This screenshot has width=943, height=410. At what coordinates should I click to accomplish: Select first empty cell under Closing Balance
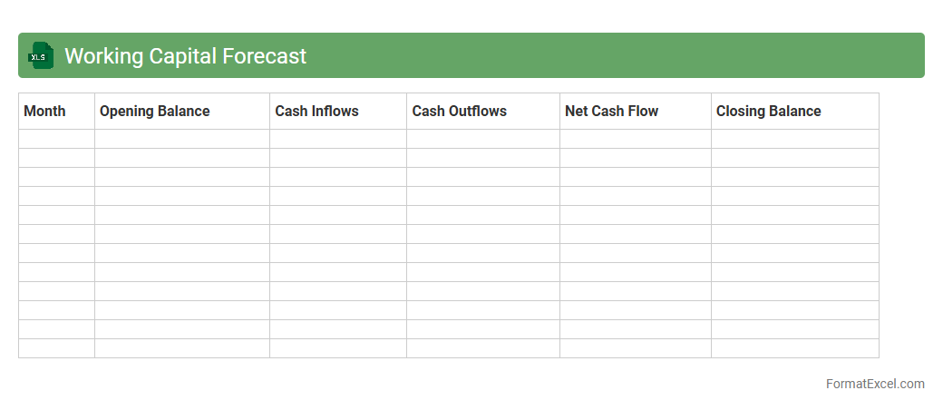tap(794, 139)
